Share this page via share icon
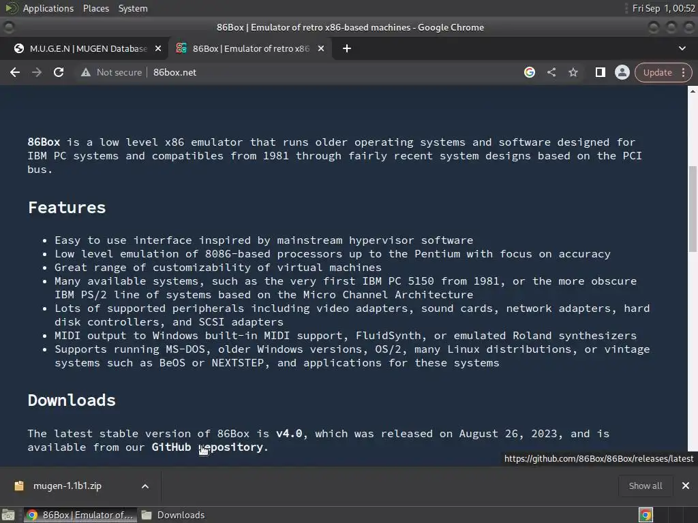This screenshot has height=523, width=698. tap(551, 72)
